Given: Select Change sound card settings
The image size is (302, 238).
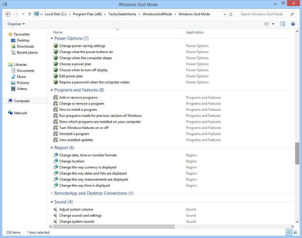Looking at the screenshot, I should 80,215.
